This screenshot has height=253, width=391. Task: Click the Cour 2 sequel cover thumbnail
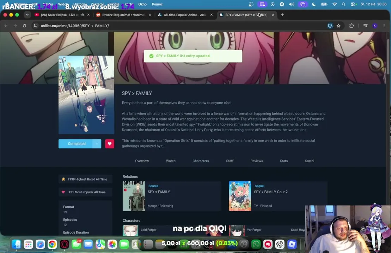240,196
